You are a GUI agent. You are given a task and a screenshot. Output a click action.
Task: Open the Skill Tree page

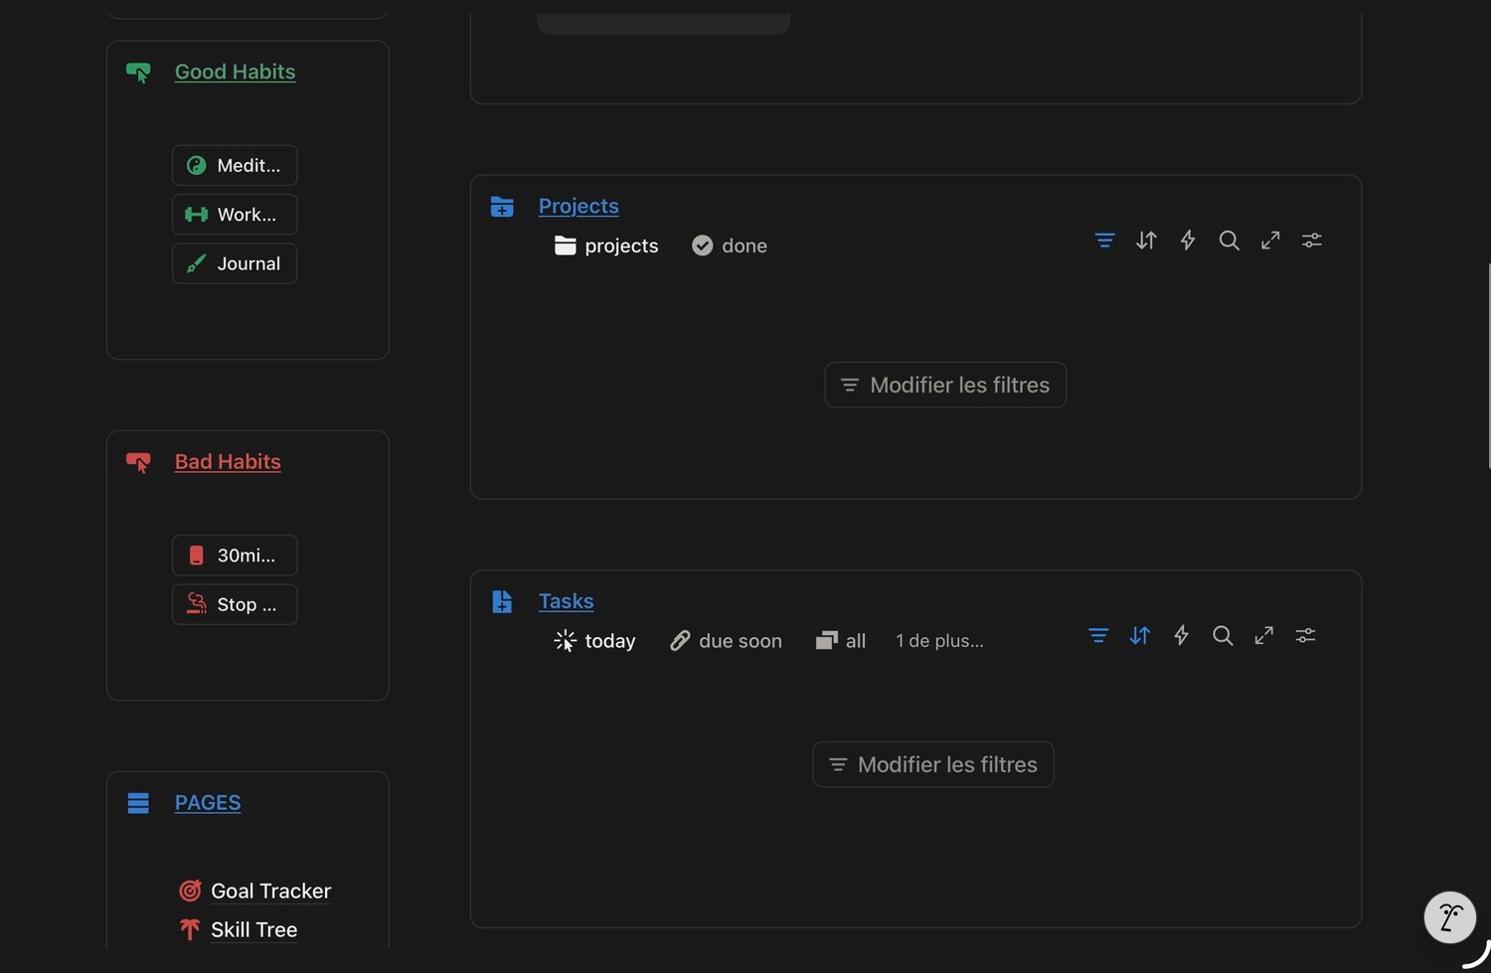(x=253, y=929)
